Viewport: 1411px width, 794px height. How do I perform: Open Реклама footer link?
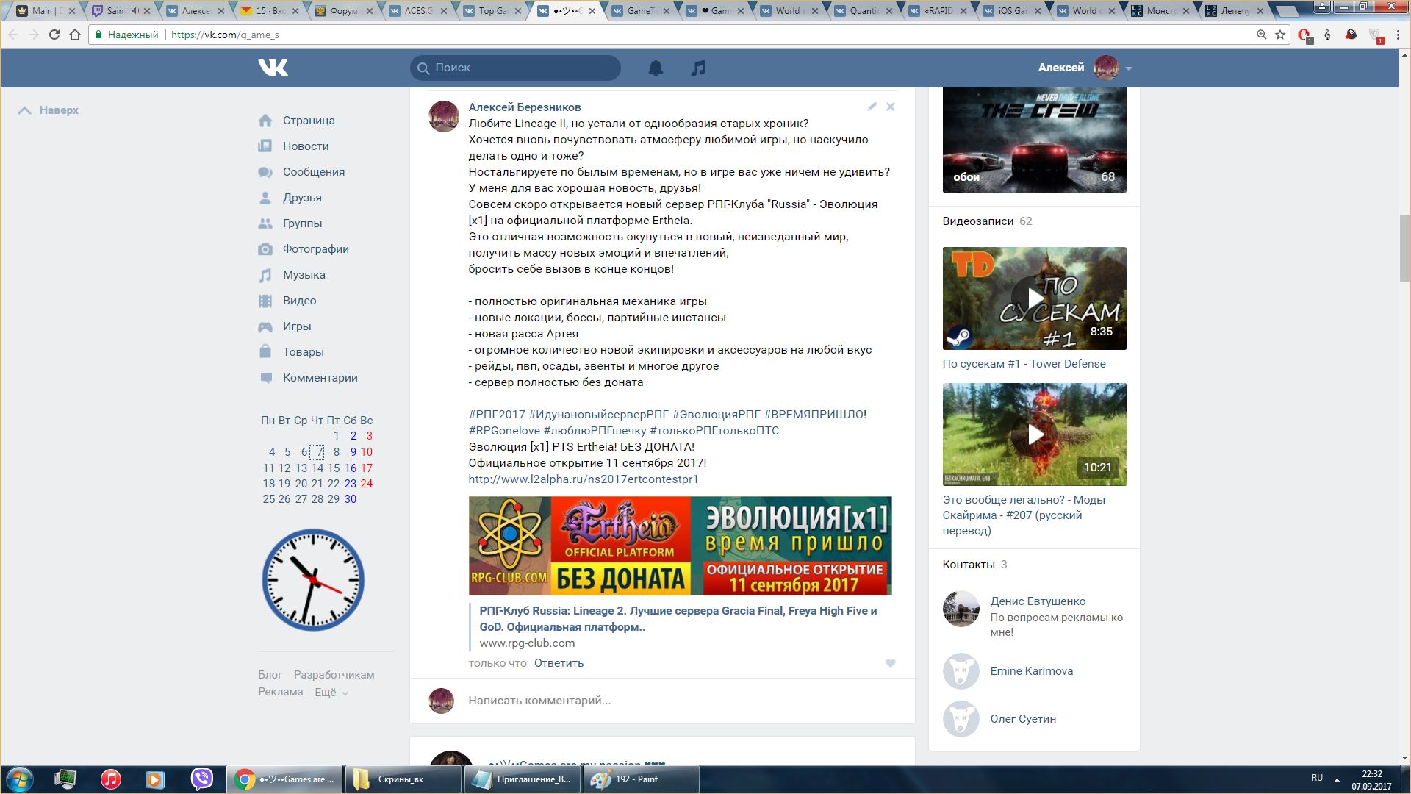[x=280, y=692]
